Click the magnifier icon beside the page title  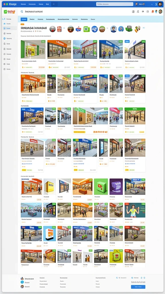(x=22, y=11)
